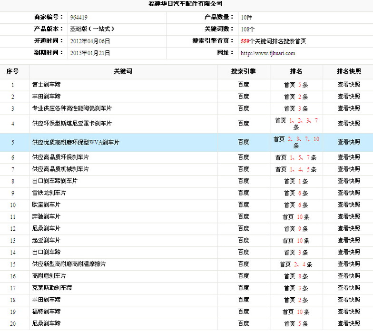The height and width of the screenshot is (332, 373).
Task: Select keyword 奔驰刹车片
Action: coord(47,217)
